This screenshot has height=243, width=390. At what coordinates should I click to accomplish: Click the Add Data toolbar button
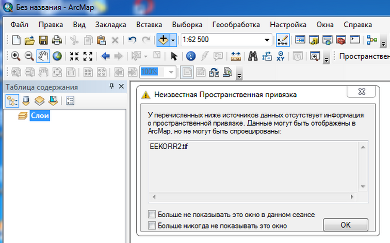tap(164, 40)
